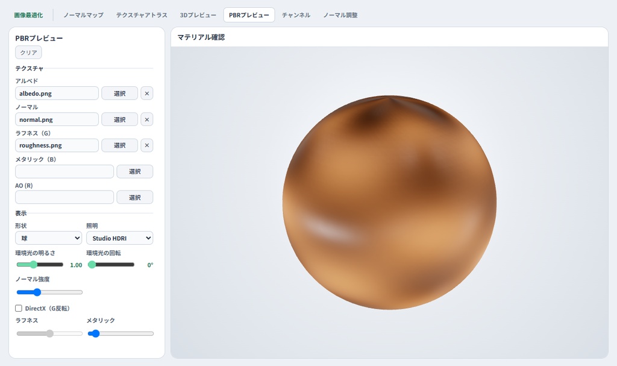Click 選択 button for AO (R) texture
Viewport: 617px width, 366px height.
(135, 197)
